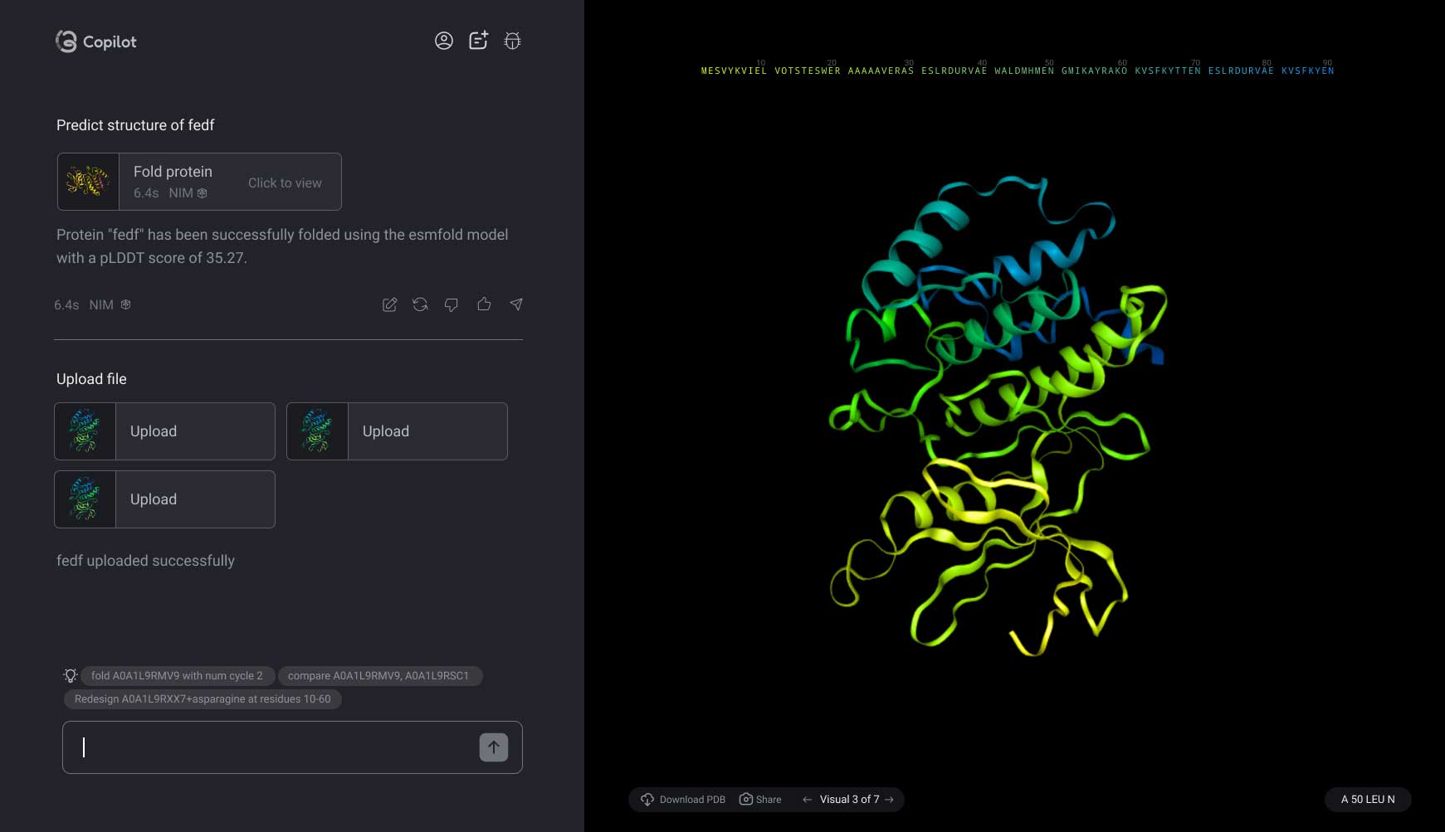Viewport: 1445px width, 832px height.
Task: Click residue sequence bar at top
Action: coord(1017,71)
